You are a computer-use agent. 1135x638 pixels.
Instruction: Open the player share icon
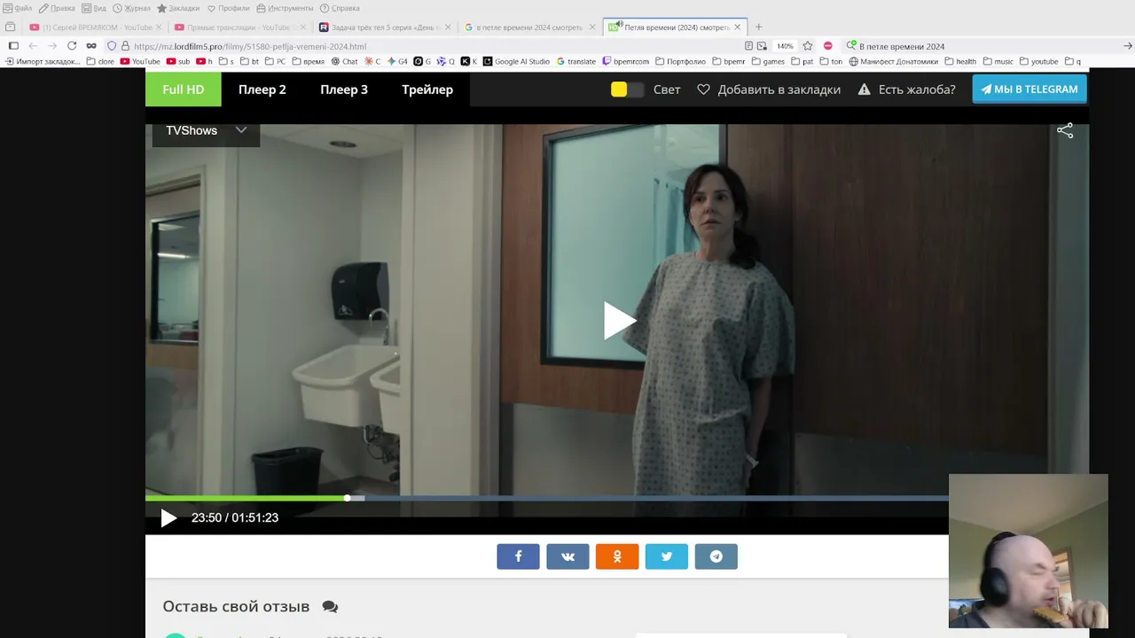point(1065,130)
